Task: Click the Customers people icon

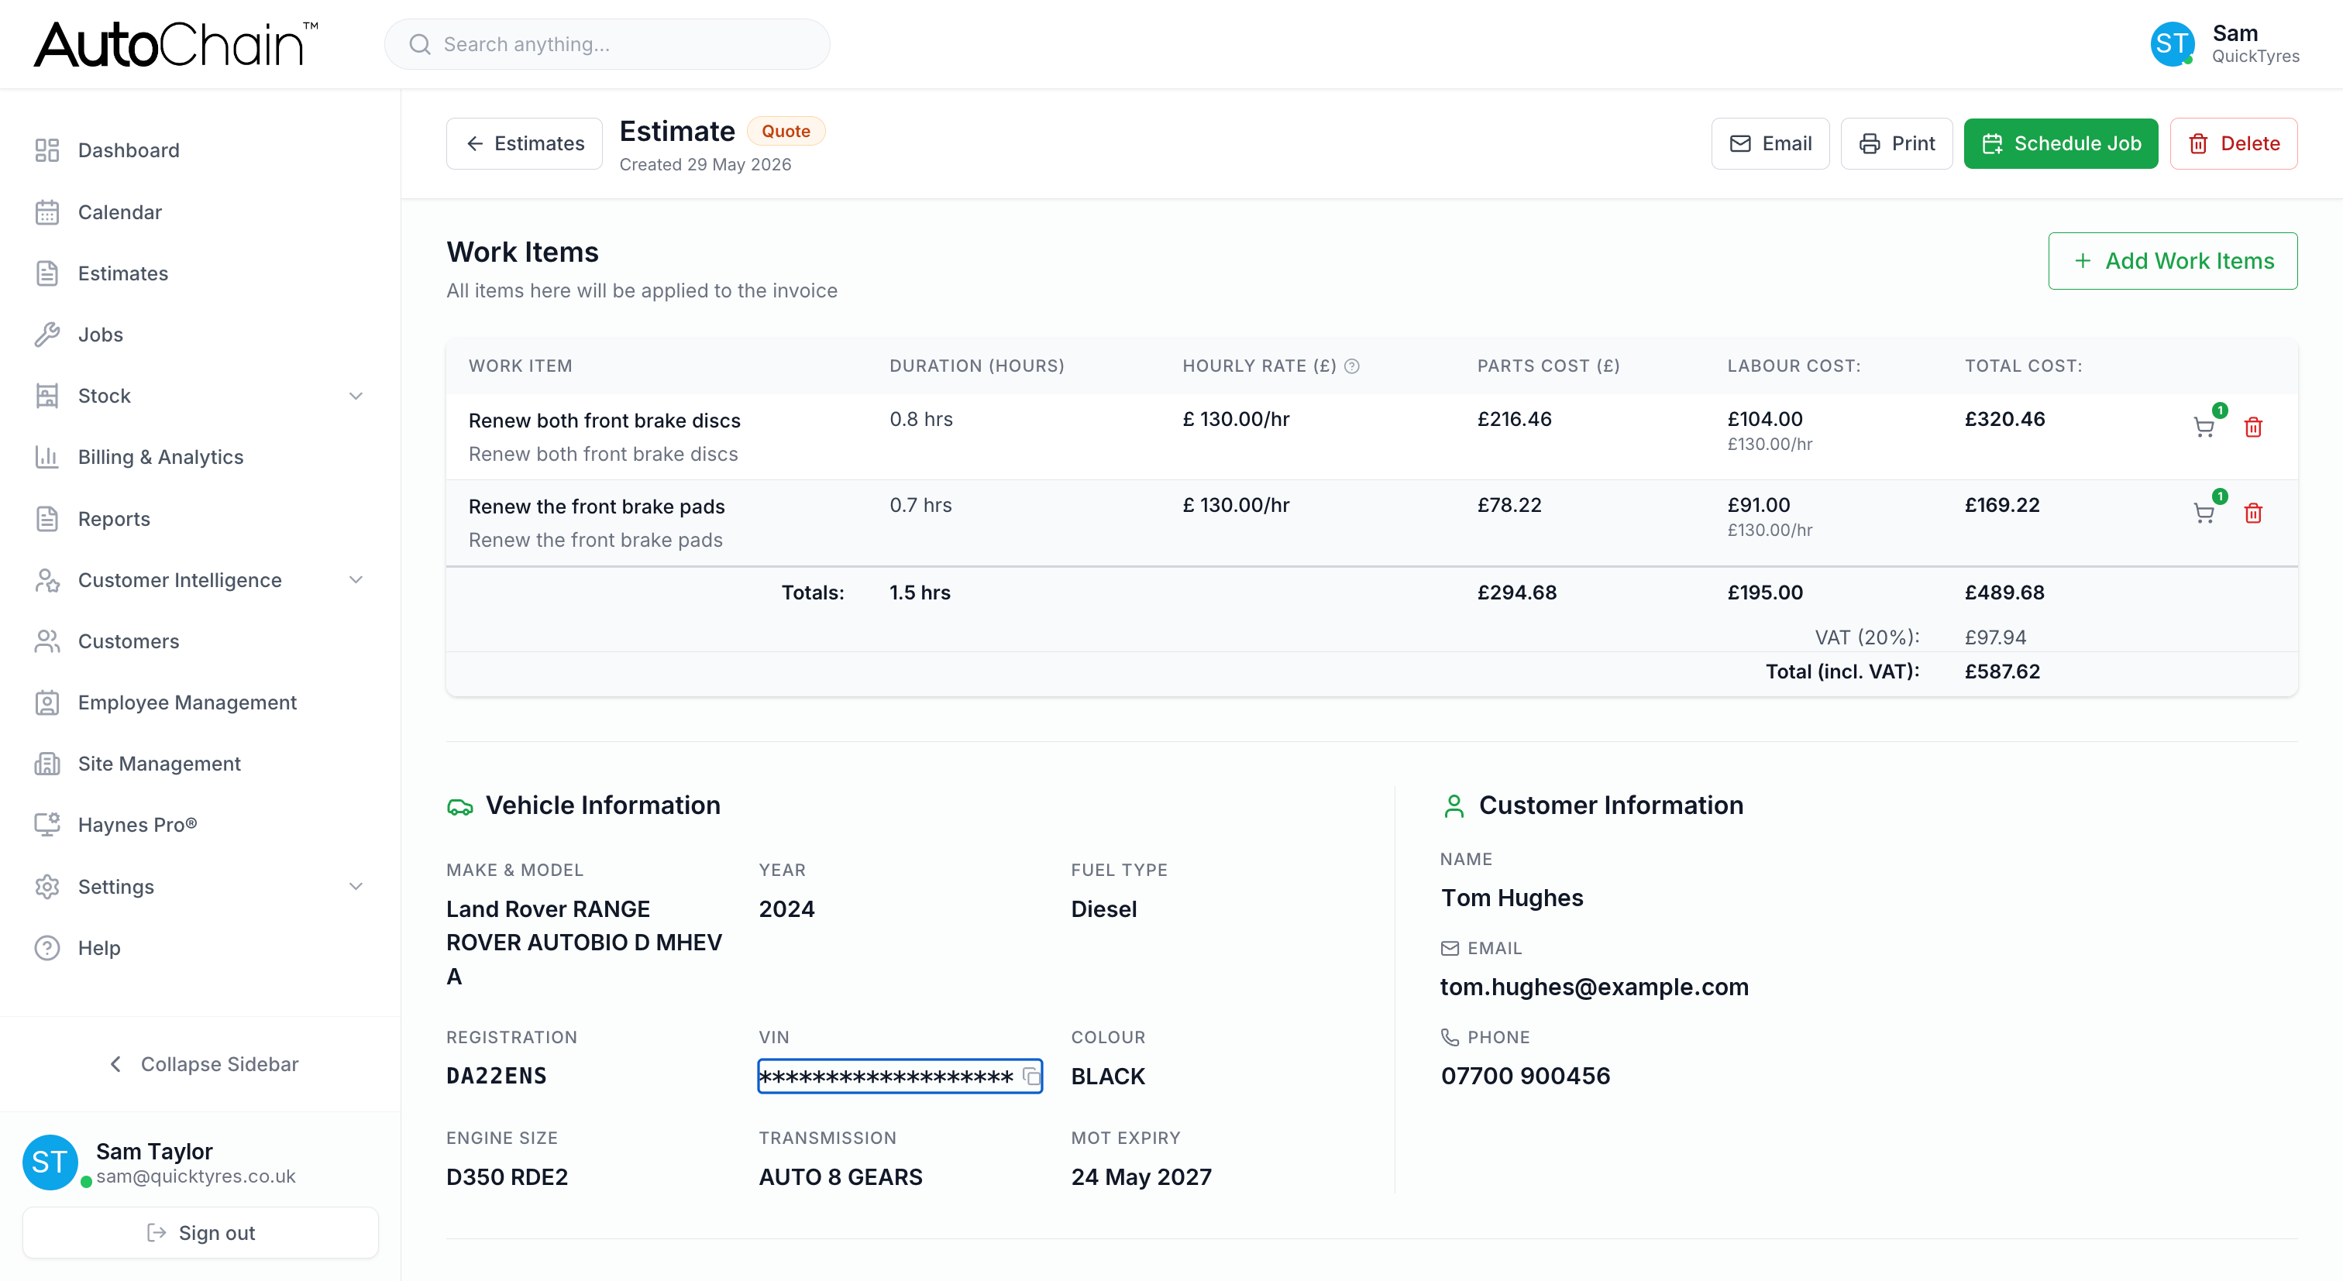Action: [x=47, y=641]
